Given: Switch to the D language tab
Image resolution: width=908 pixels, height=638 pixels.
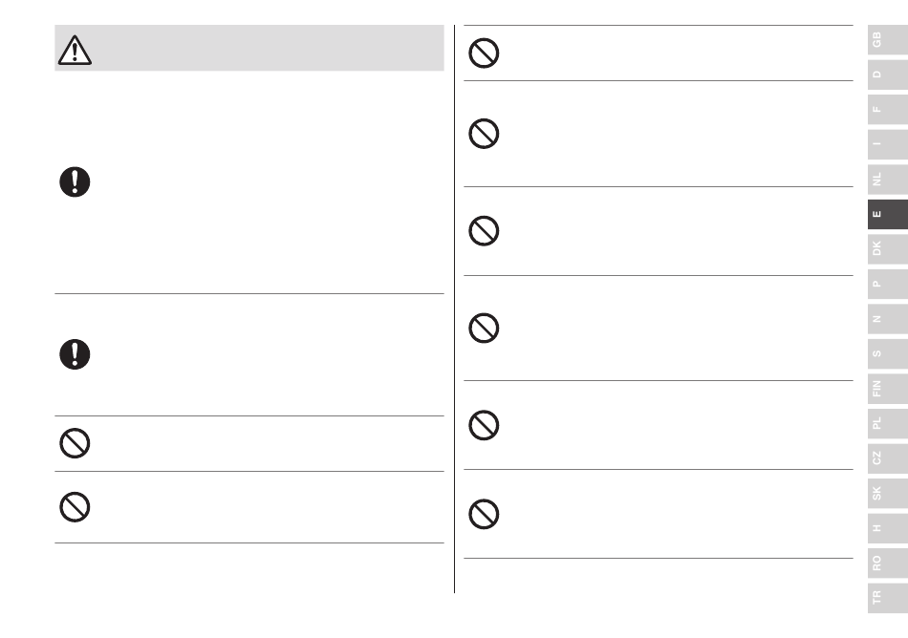Looking at the screenshot, I should [x=888, y=74].
